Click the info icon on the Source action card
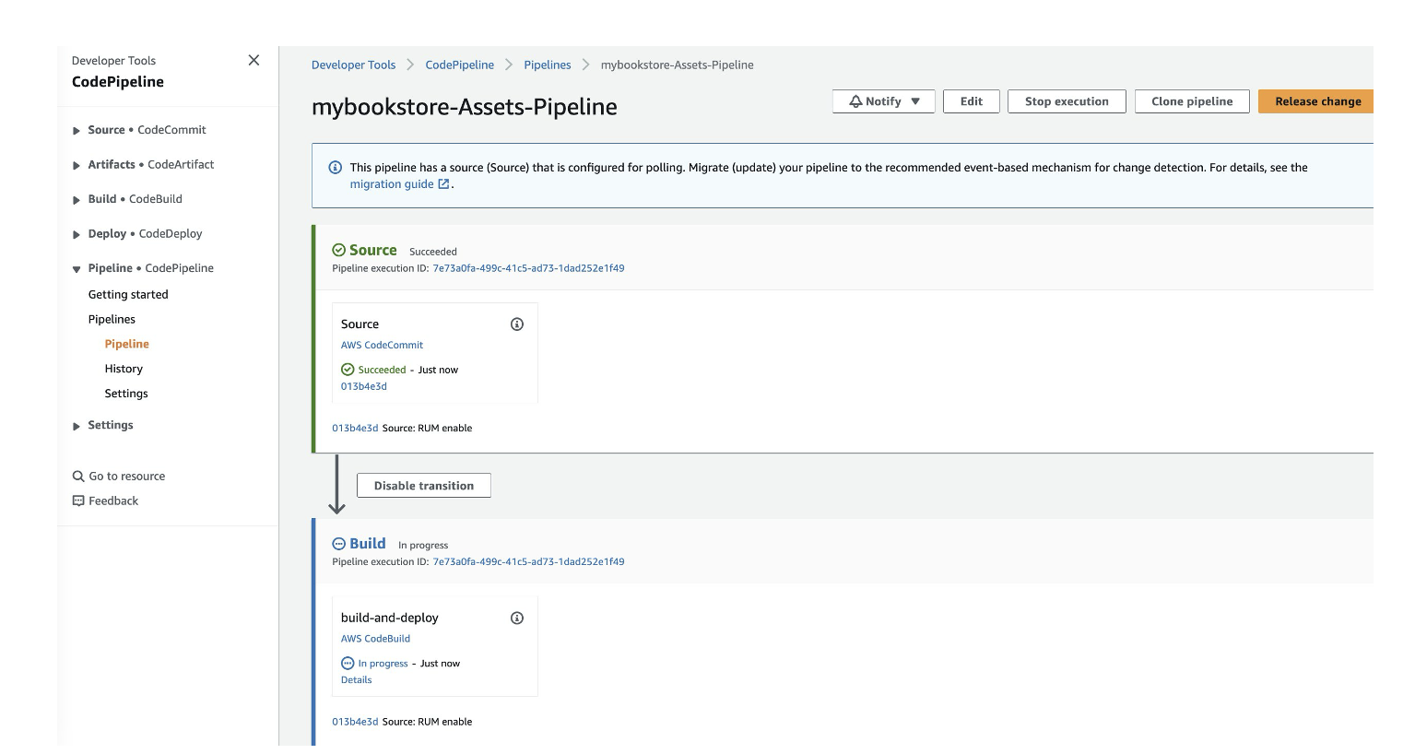 coord(517,324)
